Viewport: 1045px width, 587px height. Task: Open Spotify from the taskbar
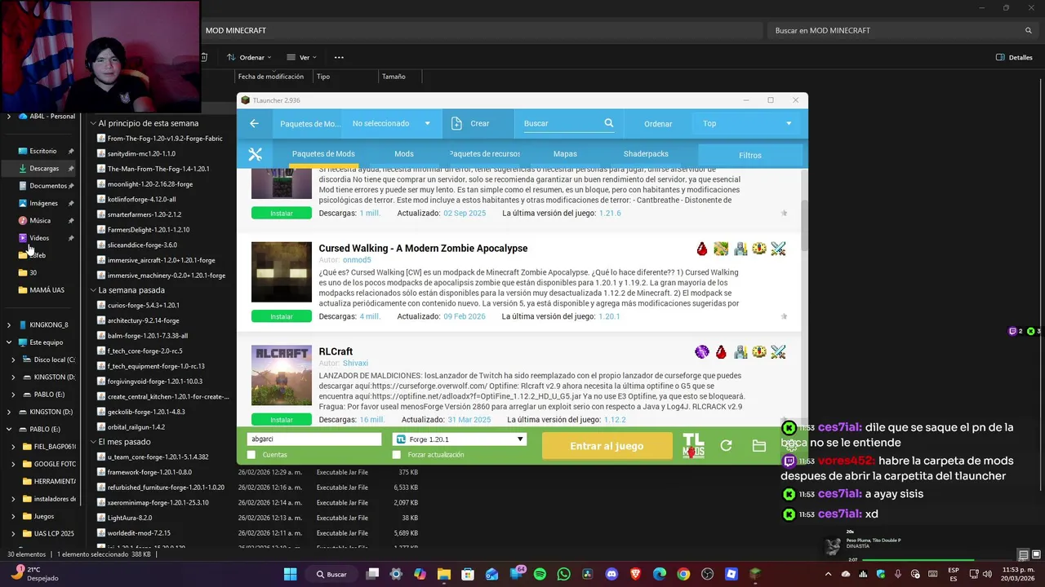pyautogui.click(x=540, y=574)
